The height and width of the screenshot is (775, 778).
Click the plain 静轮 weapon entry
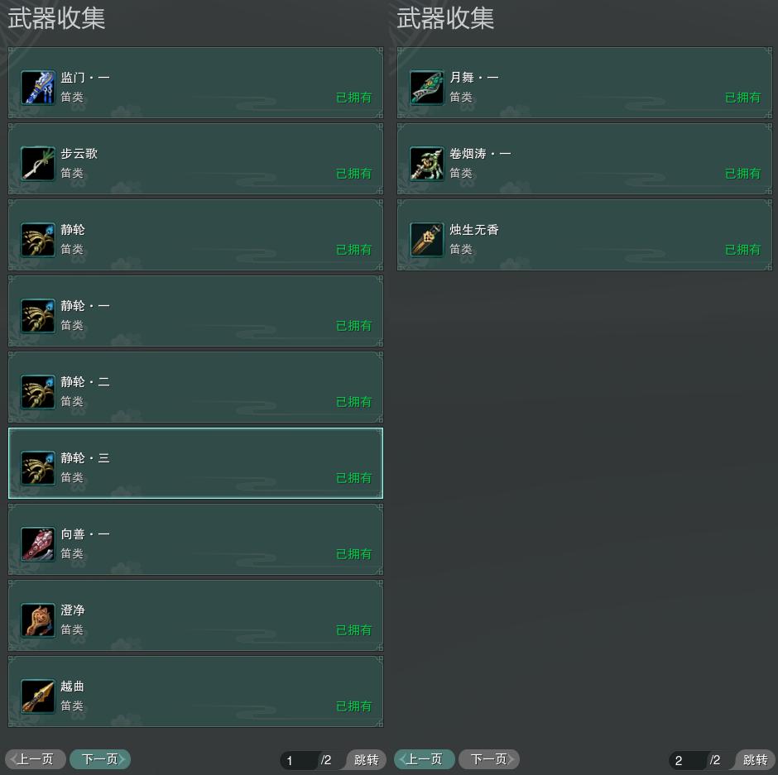[195, 235]
